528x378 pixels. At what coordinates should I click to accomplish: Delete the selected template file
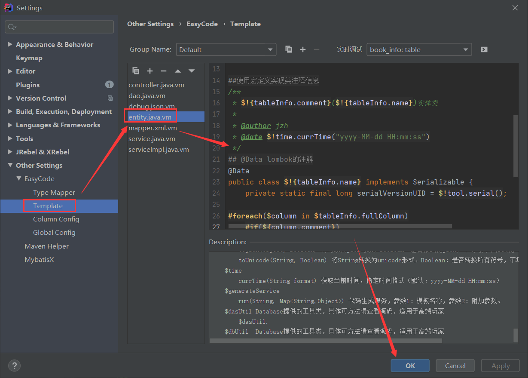164,71
